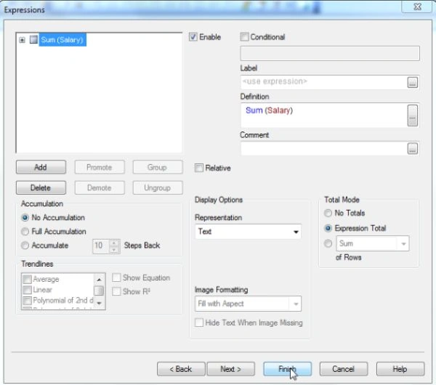Click the Steps Back value field showing 10
Viewport: 436px width, 385px height.
[101, 246]
